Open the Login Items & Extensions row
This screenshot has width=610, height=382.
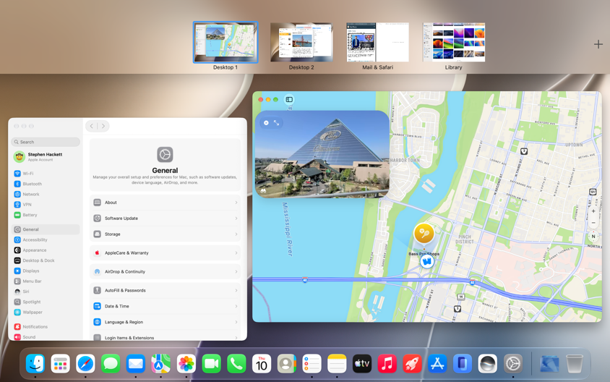point(165,337)
